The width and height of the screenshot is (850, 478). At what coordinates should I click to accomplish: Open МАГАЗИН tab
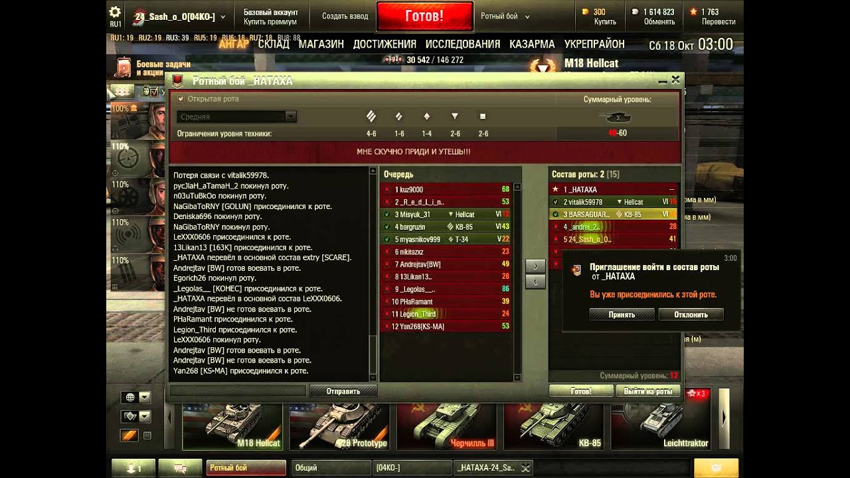tap(321, 44)
